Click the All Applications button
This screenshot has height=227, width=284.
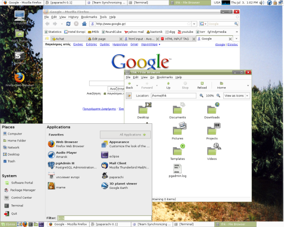tap(125, 135)
